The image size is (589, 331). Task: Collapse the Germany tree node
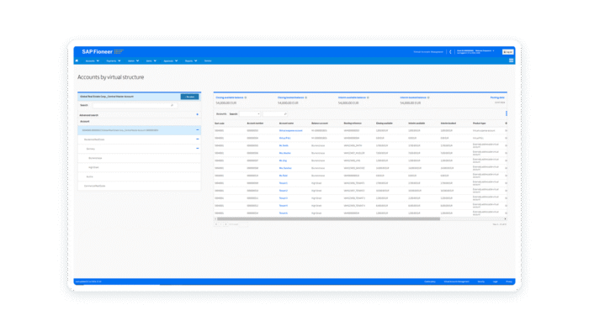(x=198, y=149)
